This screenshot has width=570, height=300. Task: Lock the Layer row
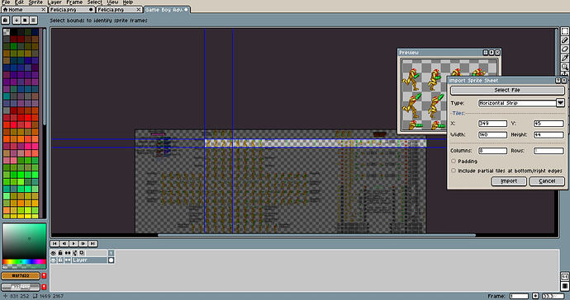(x=60, y=260)
